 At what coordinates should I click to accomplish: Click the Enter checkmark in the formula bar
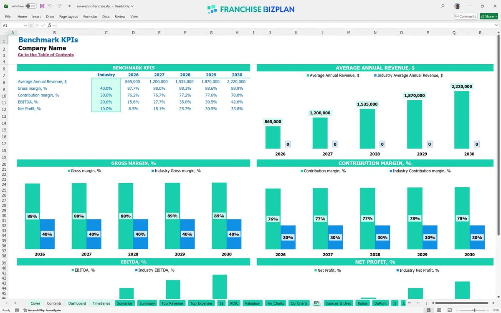43,25
